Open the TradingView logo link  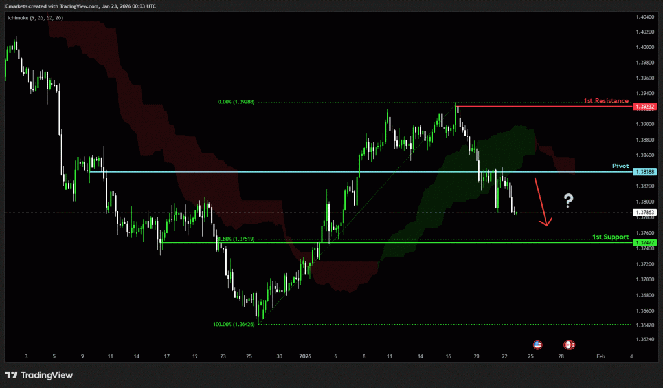(x=39, y=375)
